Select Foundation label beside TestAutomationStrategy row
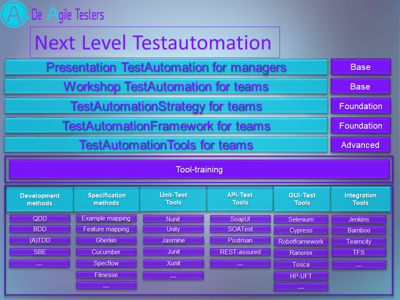Image resolution: width=400 pixels, height=300 pixels. coord(360,106)
